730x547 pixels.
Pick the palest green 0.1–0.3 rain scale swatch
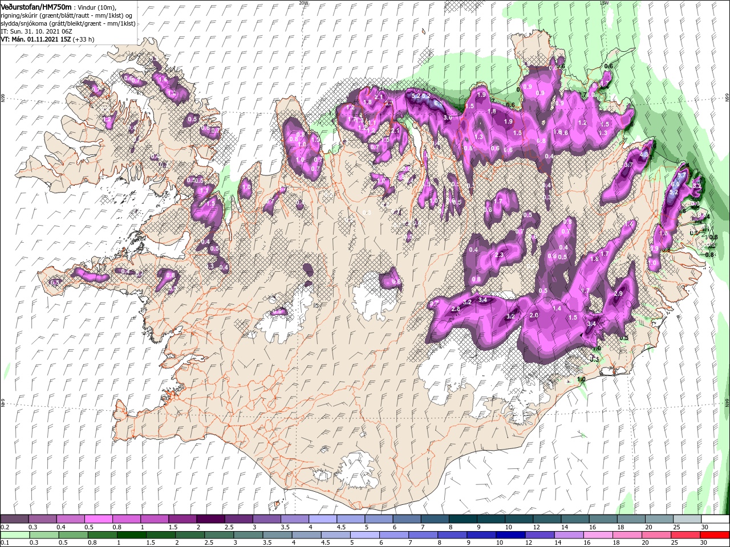point(14,535)
